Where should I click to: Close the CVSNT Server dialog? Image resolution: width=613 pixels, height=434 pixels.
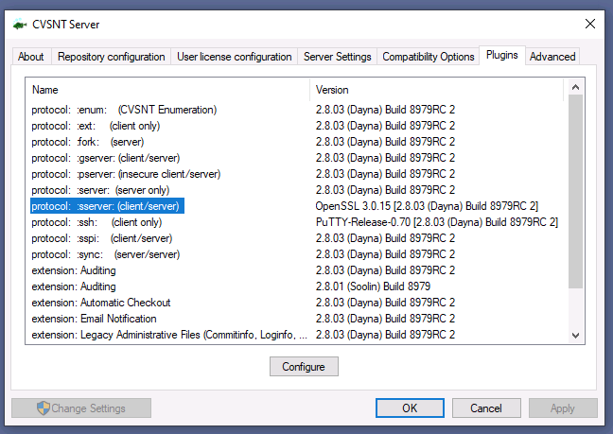click(x=590, y=24)
